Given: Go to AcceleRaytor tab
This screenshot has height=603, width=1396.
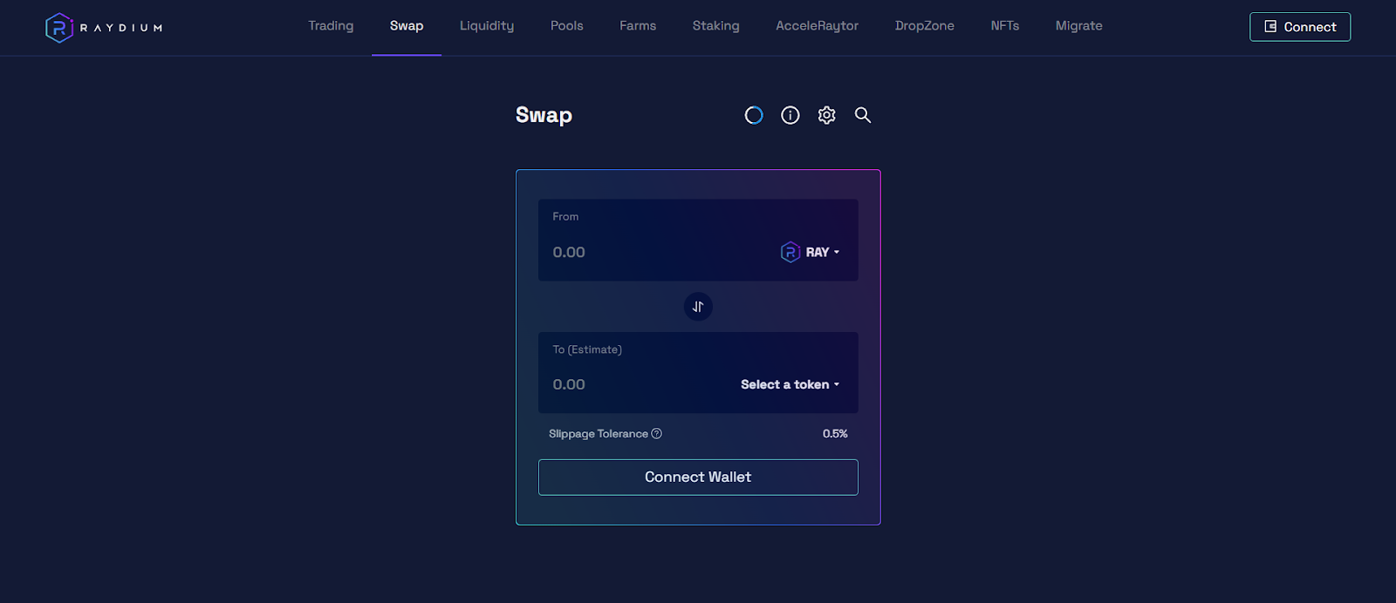Looking at the screenshot, I should pyautogui.click(x=818, y=26).
